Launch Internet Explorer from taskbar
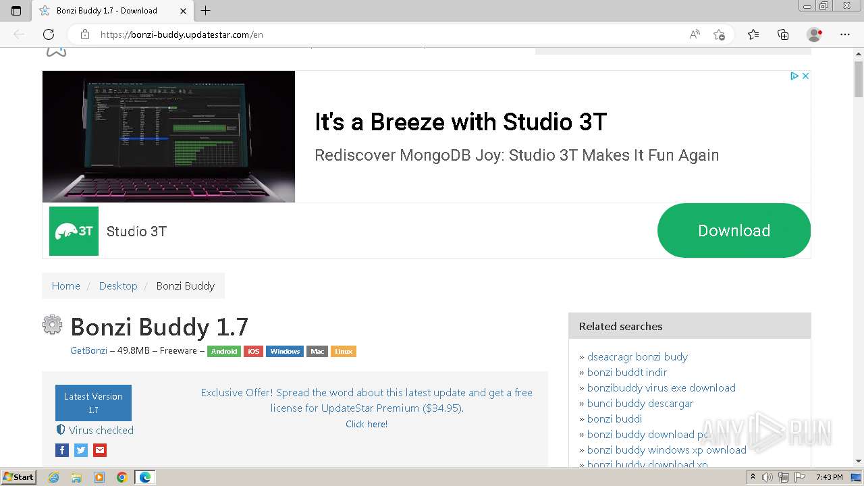The image size is (864, 486). click(x=54, y=477)
